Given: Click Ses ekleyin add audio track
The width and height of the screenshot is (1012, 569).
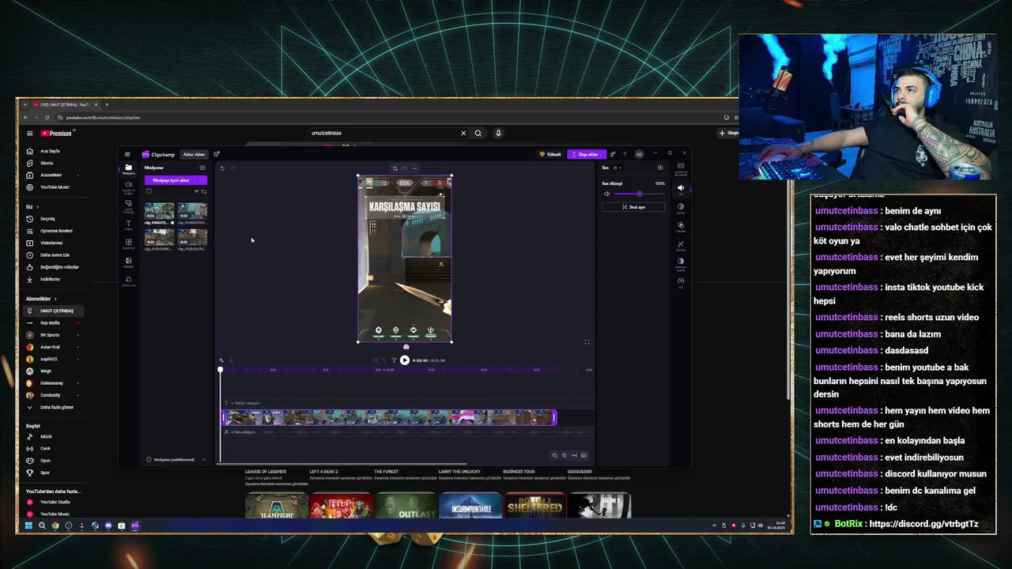Looking at the screenshot, I should [x=241, y=432].
